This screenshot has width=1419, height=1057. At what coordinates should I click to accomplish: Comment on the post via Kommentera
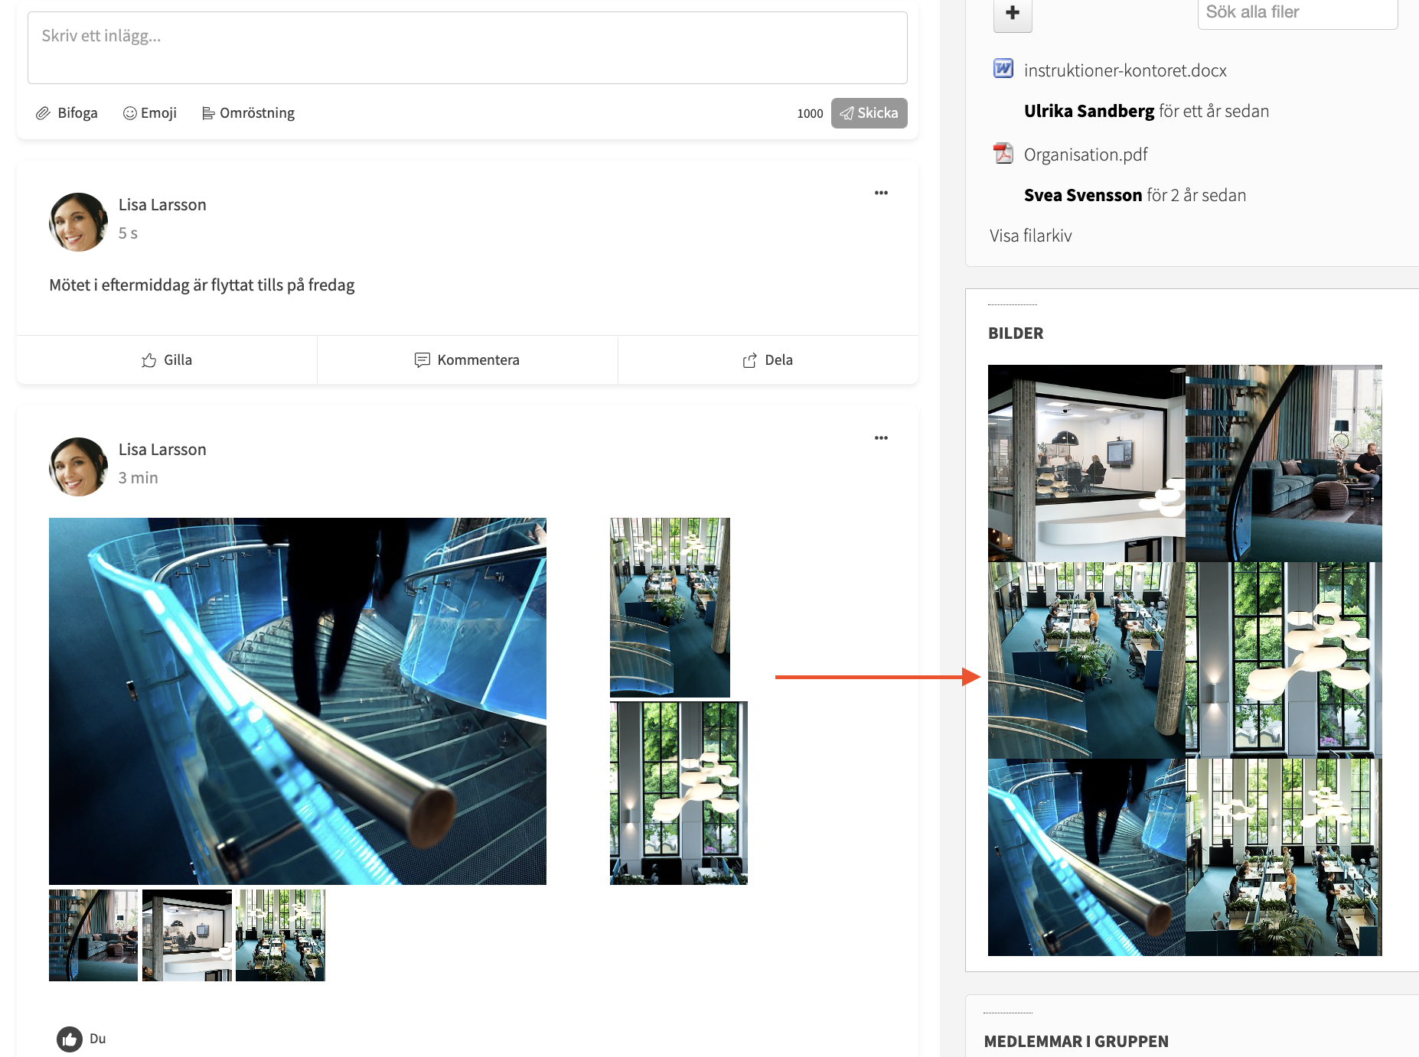click(468, 360)
